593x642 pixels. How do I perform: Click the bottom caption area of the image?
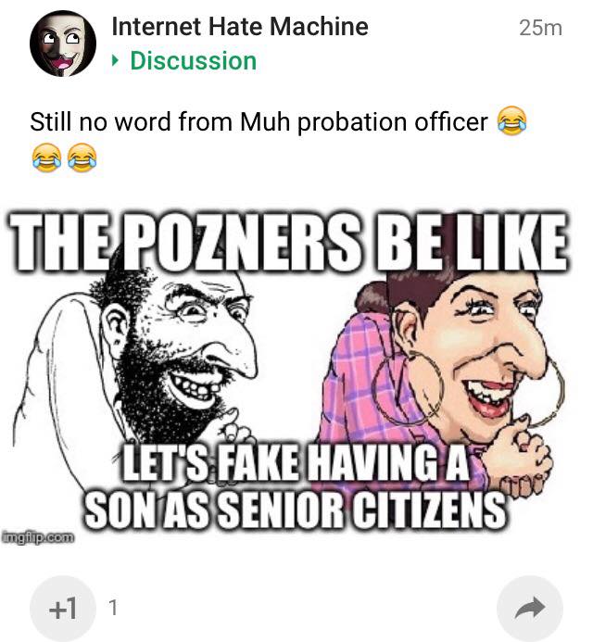click(295, 486)
